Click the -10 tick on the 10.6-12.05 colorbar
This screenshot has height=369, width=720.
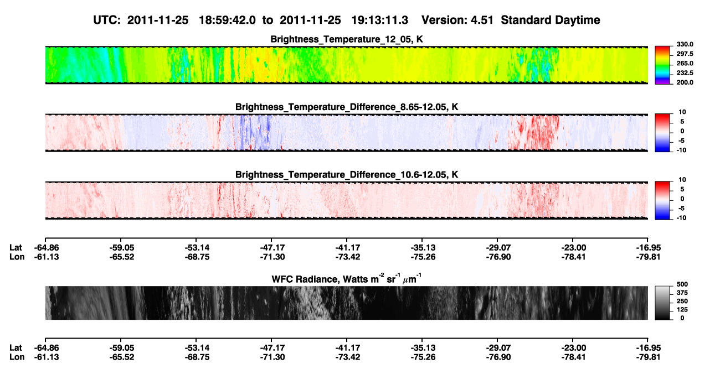point(681,218)
